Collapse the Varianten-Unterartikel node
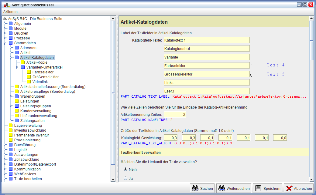The image size is (316, 195). click(x=17, y=67)
